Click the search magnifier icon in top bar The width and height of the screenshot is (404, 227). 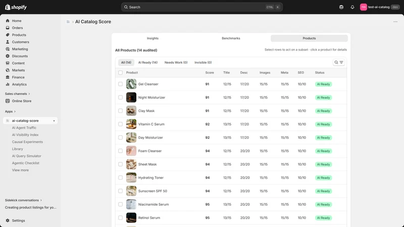[126, 7]
